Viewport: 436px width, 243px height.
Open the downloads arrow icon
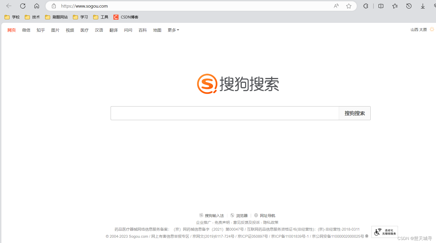click(x=423, y=6)
